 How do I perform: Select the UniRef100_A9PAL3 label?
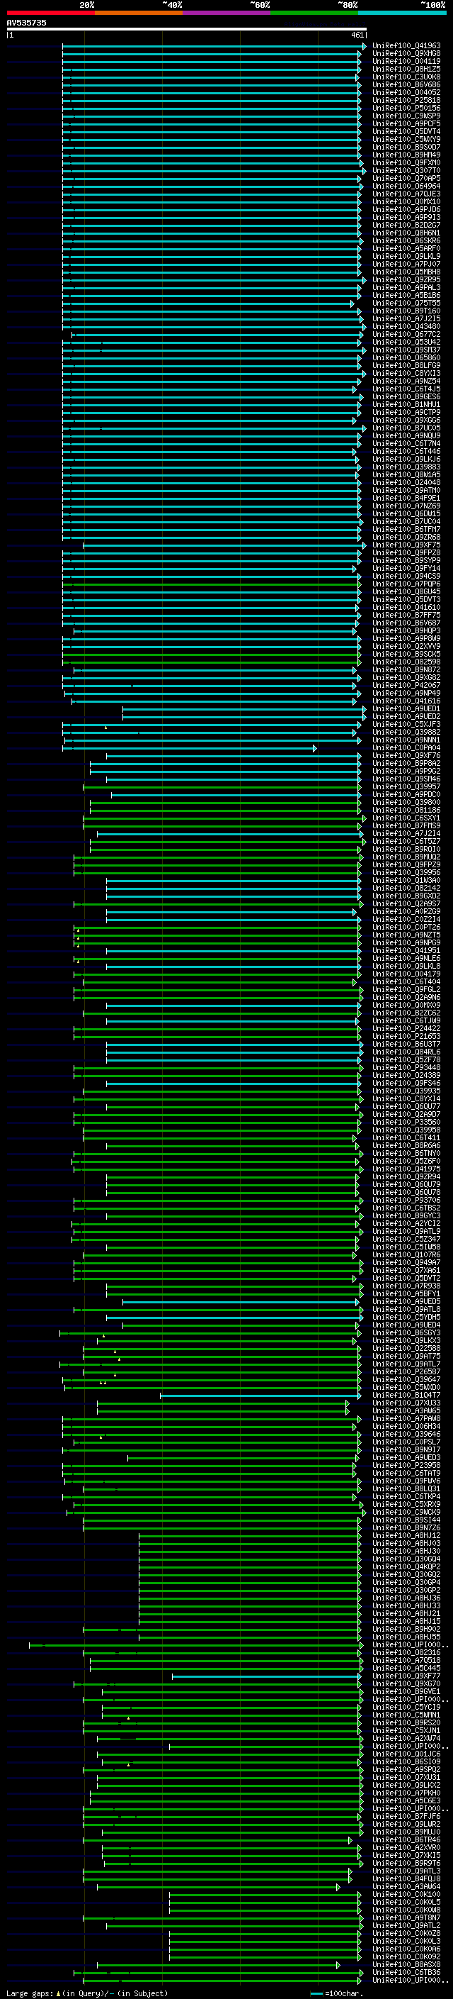[406, 287]
